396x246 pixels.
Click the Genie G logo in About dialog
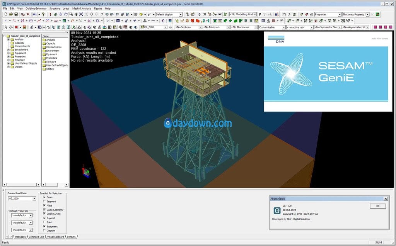click(x=277, y=211)
